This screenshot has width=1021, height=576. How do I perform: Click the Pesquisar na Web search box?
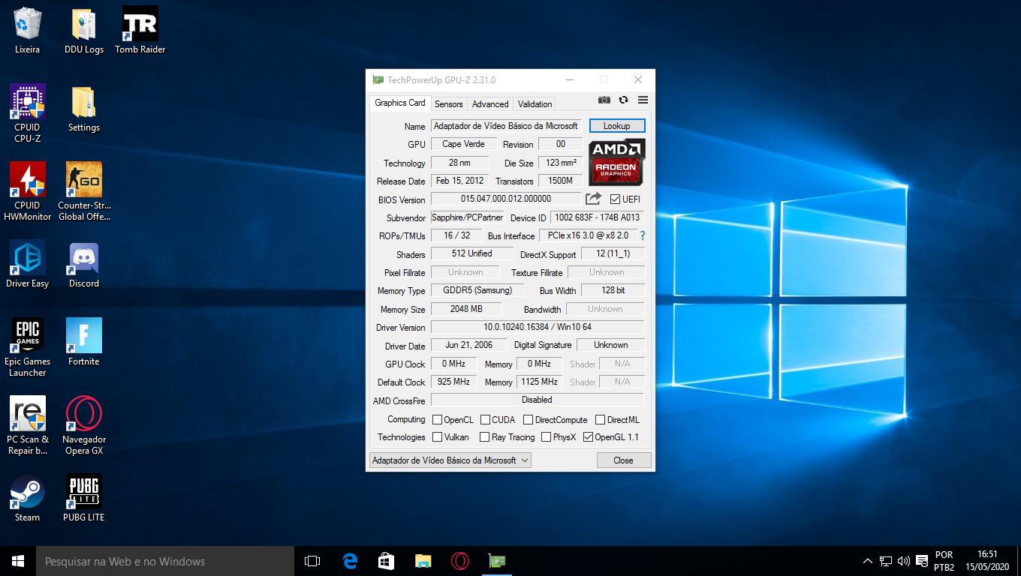point(165,561)
